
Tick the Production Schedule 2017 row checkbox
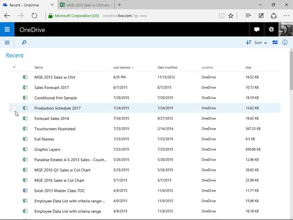[x=14, y=108]
